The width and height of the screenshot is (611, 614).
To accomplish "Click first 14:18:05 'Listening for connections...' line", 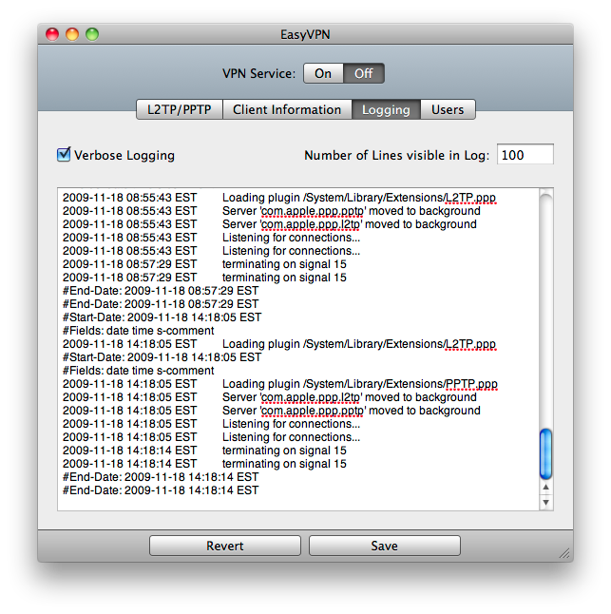I will pos(211,424).
